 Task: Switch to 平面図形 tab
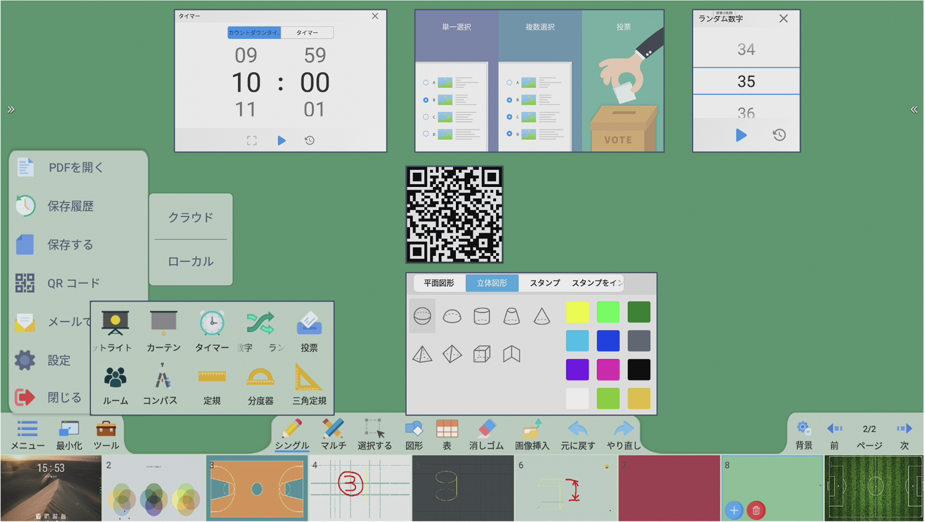pos(439,283)
